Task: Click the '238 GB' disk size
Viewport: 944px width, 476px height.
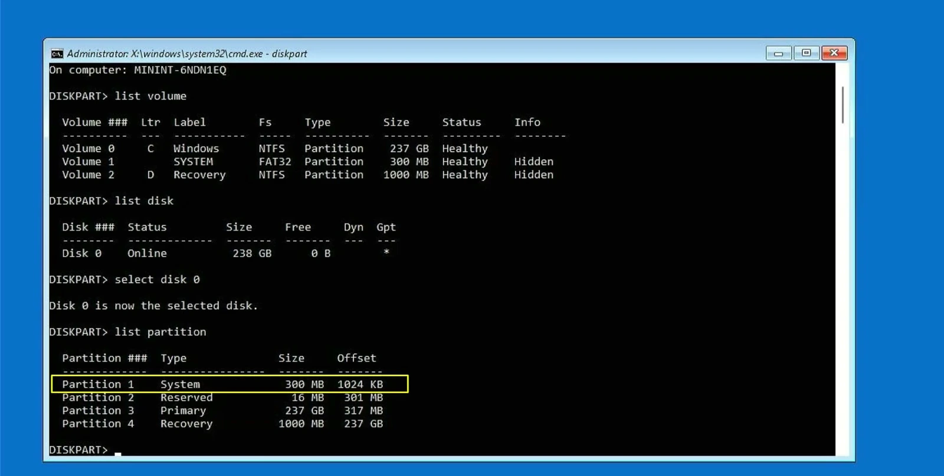Action: point(252,253)
